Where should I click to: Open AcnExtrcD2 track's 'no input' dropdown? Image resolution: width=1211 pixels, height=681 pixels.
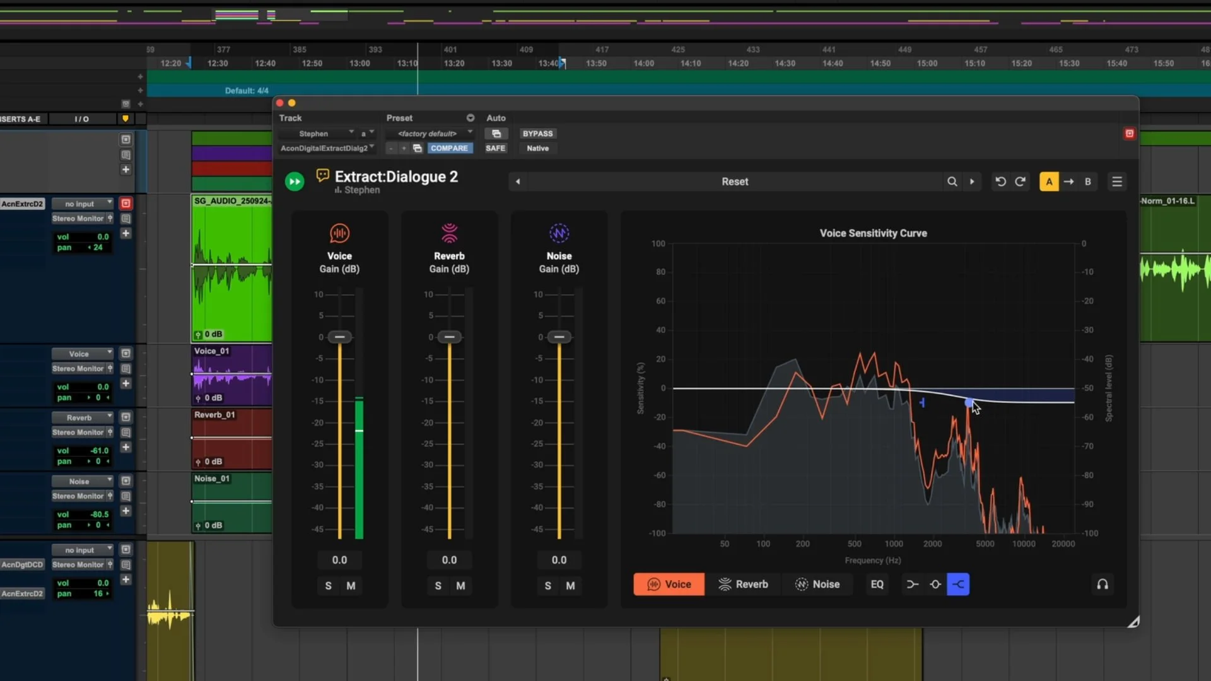tap(82, 204)
